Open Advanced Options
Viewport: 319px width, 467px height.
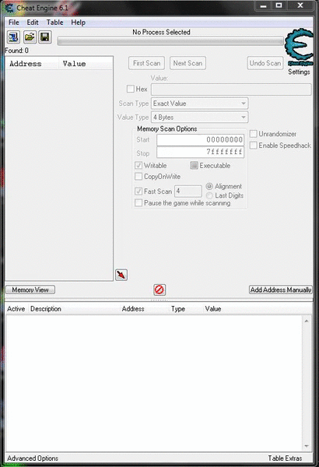(33, 458)
